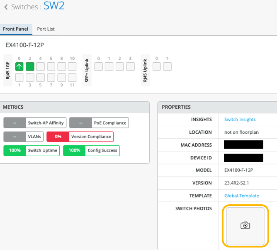Click the PoE Compliance metric
Image resolution: width=277 pixels, height=250 pixels.
tap(99, 123)
